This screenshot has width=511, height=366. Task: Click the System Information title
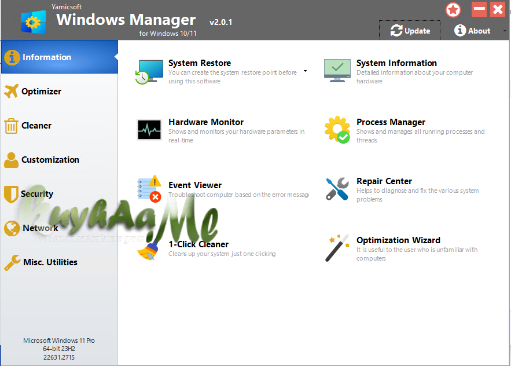coord(396,63)
